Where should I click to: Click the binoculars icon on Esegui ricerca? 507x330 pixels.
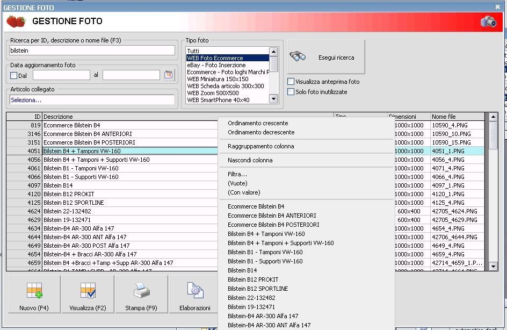(x=298, y=56)
